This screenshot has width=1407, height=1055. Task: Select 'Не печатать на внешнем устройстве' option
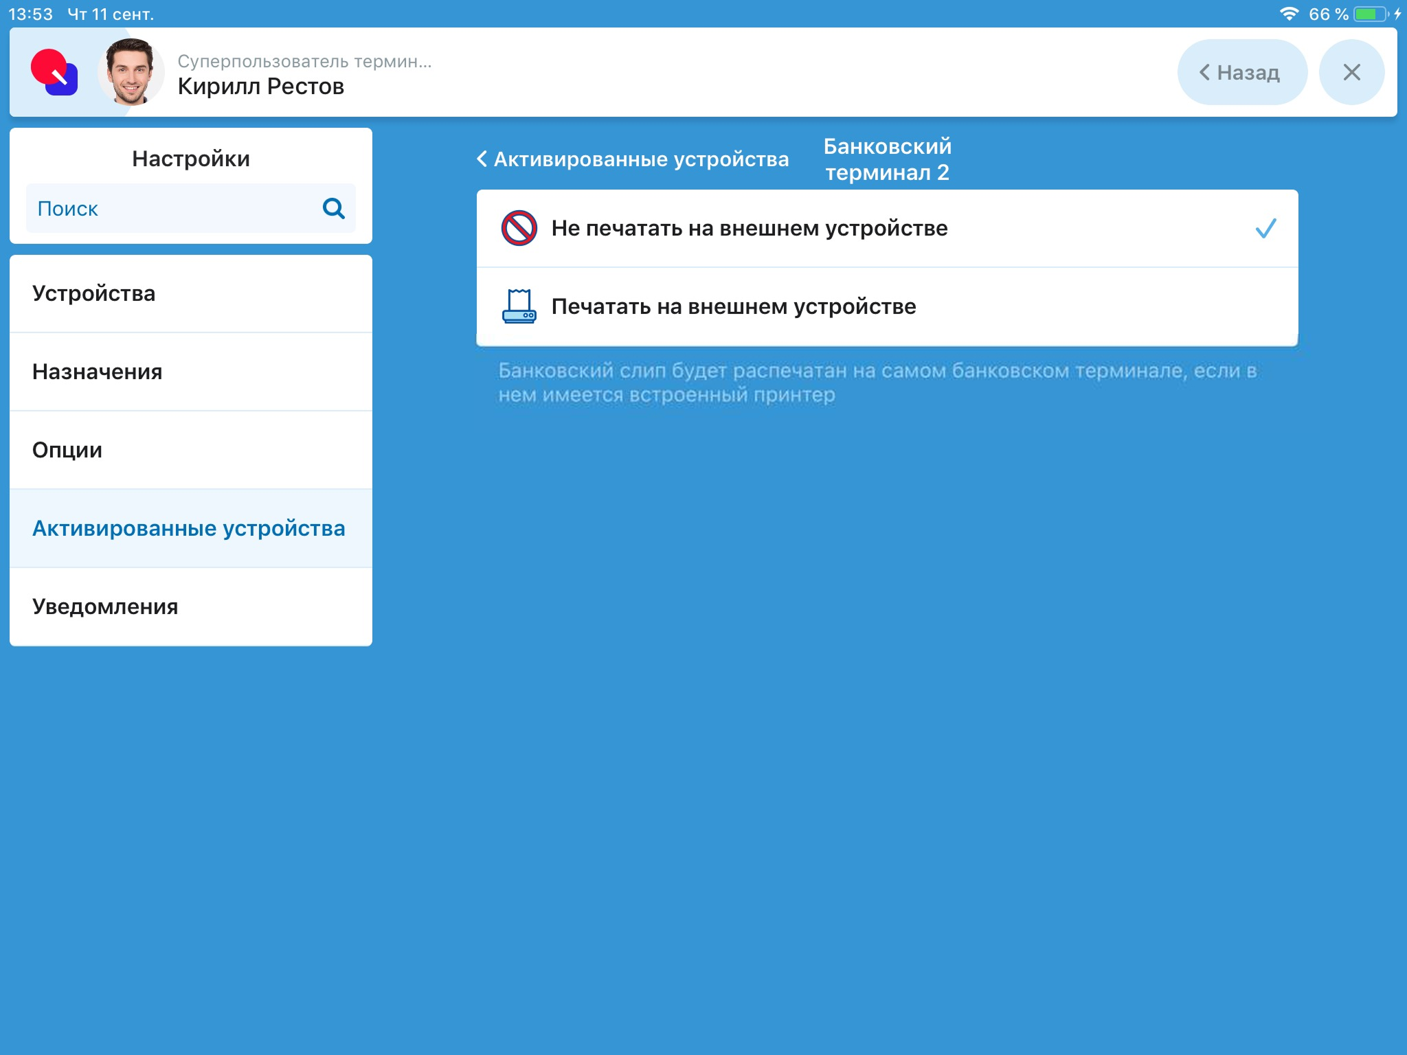(750, 228)
